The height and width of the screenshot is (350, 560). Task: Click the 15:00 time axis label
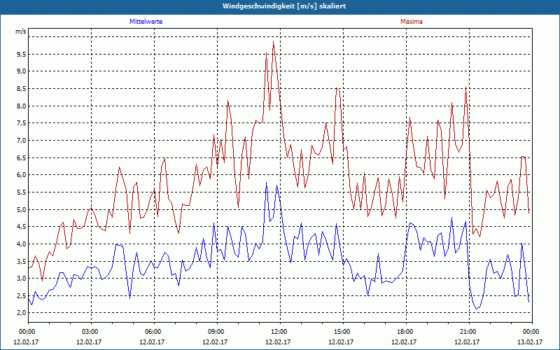pyautogui.click(x=343, y=332)
